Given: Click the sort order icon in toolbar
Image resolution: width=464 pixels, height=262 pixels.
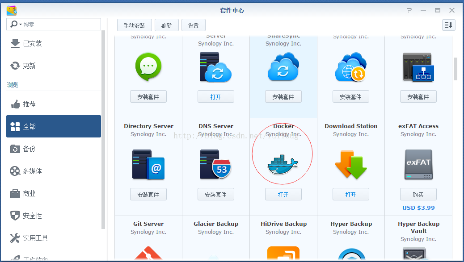Looking at the screenshot, I should click(448, 25).
